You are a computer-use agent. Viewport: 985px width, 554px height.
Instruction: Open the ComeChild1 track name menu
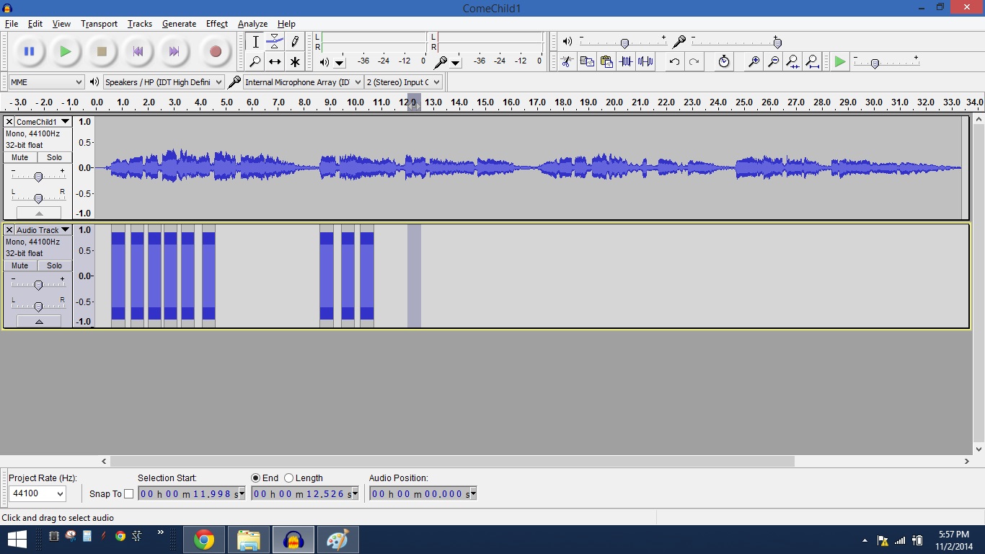[43, 122]
